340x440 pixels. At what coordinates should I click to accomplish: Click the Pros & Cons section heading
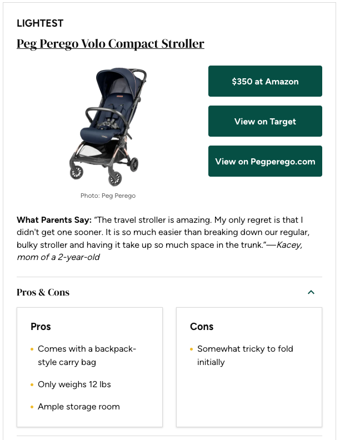click(x=43, y=292)
